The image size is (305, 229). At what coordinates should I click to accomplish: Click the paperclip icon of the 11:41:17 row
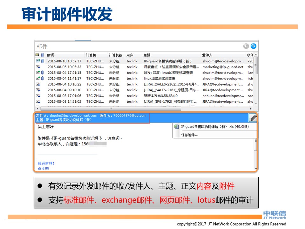[42, 79]
